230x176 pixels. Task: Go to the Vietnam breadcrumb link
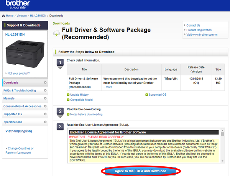pyautogui.click(x=21, y=16)
